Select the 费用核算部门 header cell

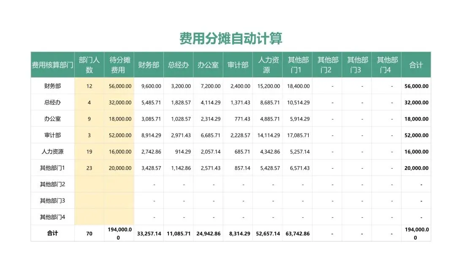click(53, 65)
